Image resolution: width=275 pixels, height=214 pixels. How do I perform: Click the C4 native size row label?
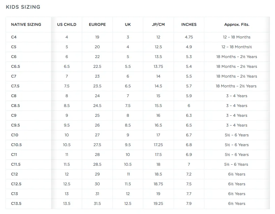pyautogui.click(x=14, y=37)
